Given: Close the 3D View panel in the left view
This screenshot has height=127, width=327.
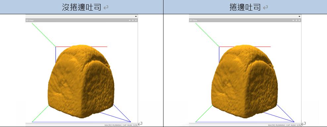Looking at the screenshot, I should pos(136,20).
